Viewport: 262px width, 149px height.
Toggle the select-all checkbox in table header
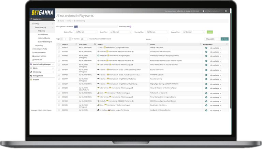pos(59,44)
